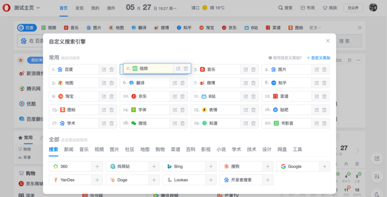Viewport: 387px width, 197px height.
Task: Select the 淘宝 engine in search bar
Action: click(207, 28)
